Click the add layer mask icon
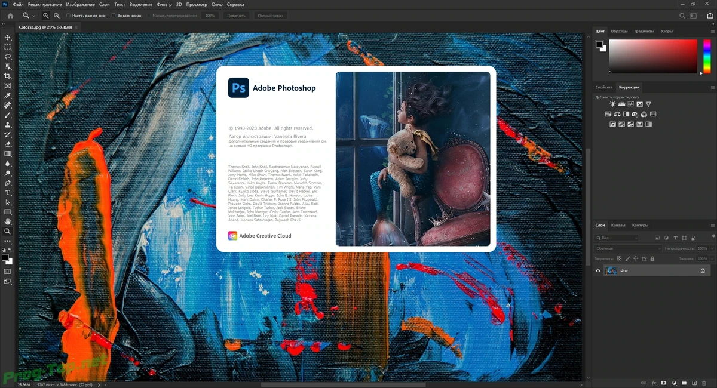 pyautogui.click(x=664, y=383)
